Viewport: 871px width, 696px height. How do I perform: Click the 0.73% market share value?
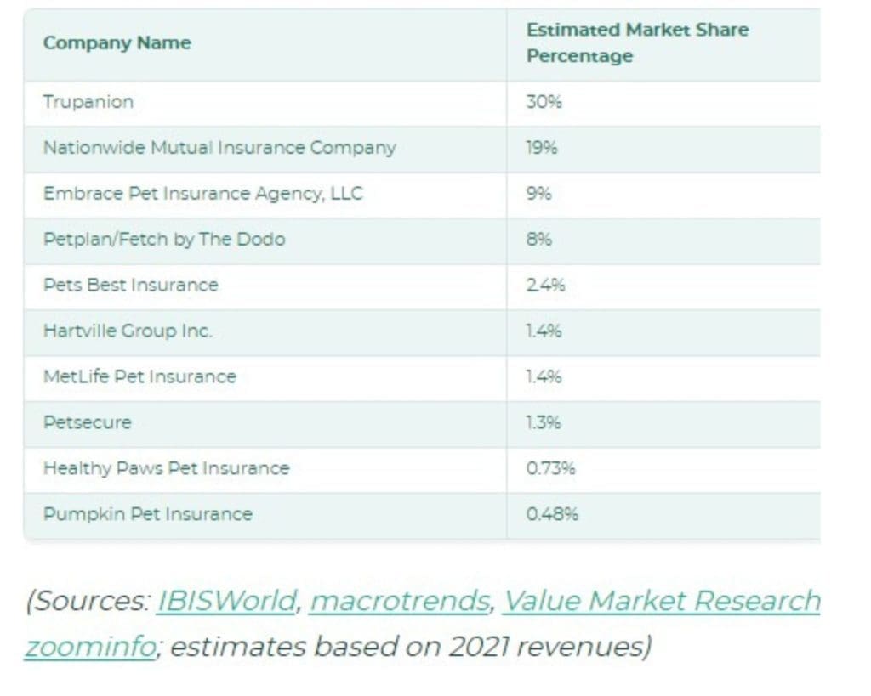click(550, 468)
